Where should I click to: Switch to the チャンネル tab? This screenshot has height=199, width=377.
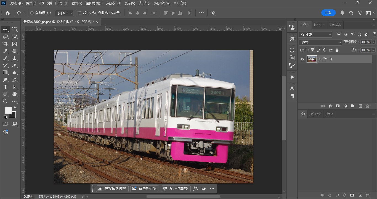(335, 25)
